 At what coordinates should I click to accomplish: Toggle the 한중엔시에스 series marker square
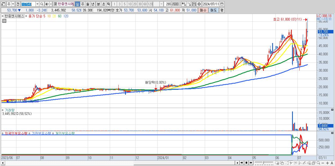[2, 16]
